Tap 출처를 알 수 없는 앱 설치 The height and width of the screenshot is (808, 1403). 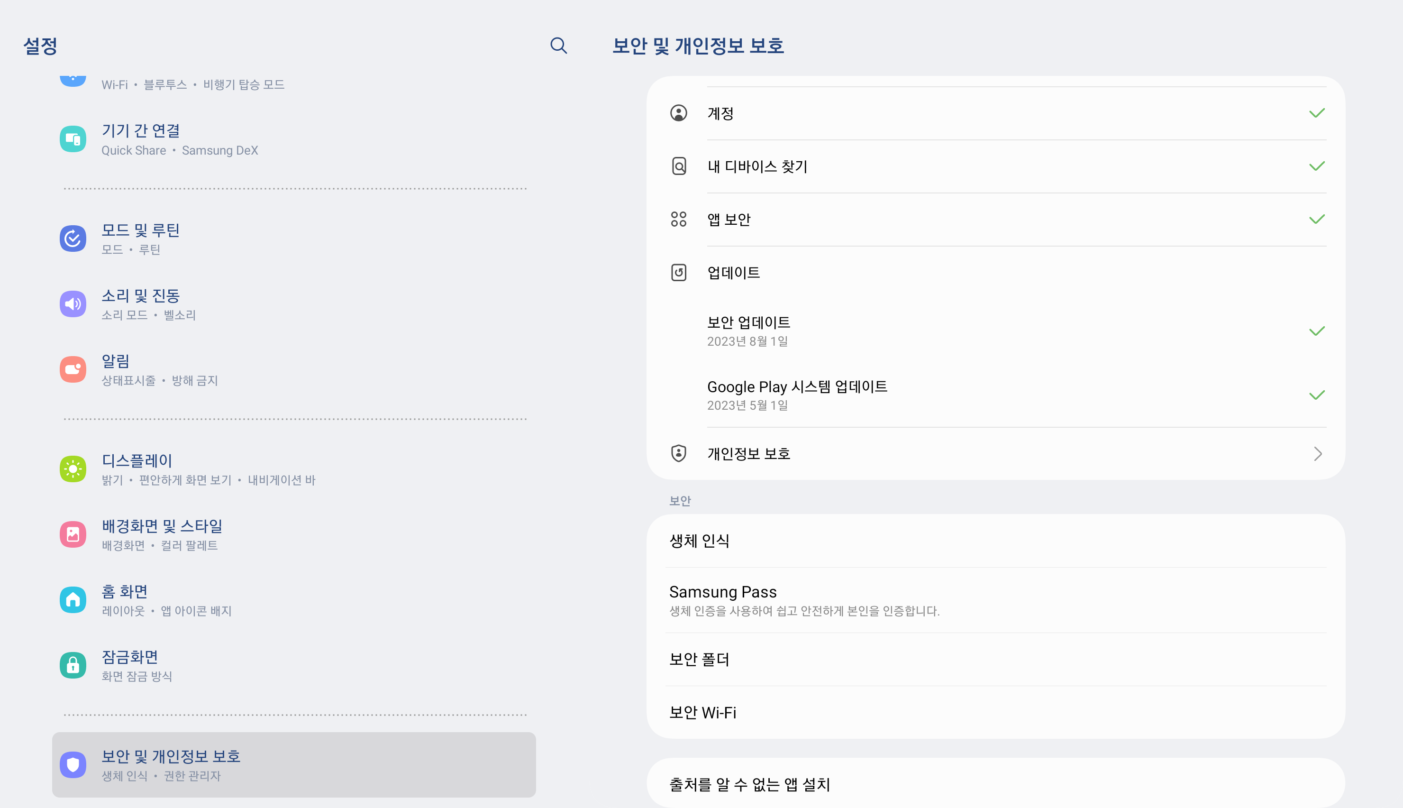coord(749,784)
